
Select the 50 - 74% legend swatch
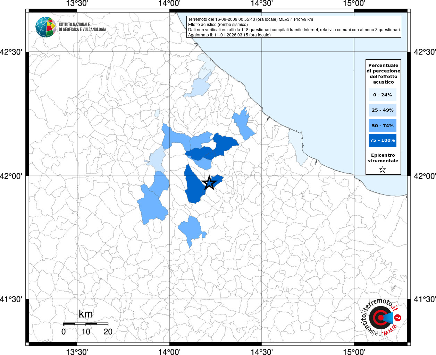point(383,125)
